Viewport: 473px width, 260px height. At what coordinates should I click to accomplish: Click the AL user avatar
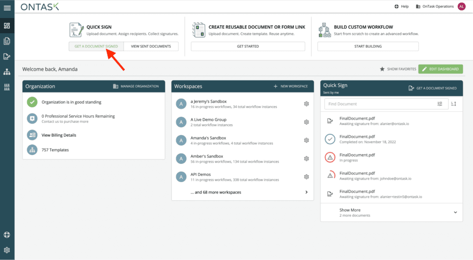(x=461, y=6)
